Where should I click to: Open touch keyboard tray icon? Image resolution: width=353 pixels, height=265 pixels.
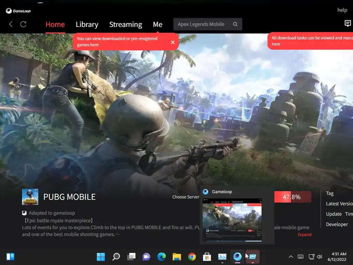pyautogui.click(x=301, y=257)
